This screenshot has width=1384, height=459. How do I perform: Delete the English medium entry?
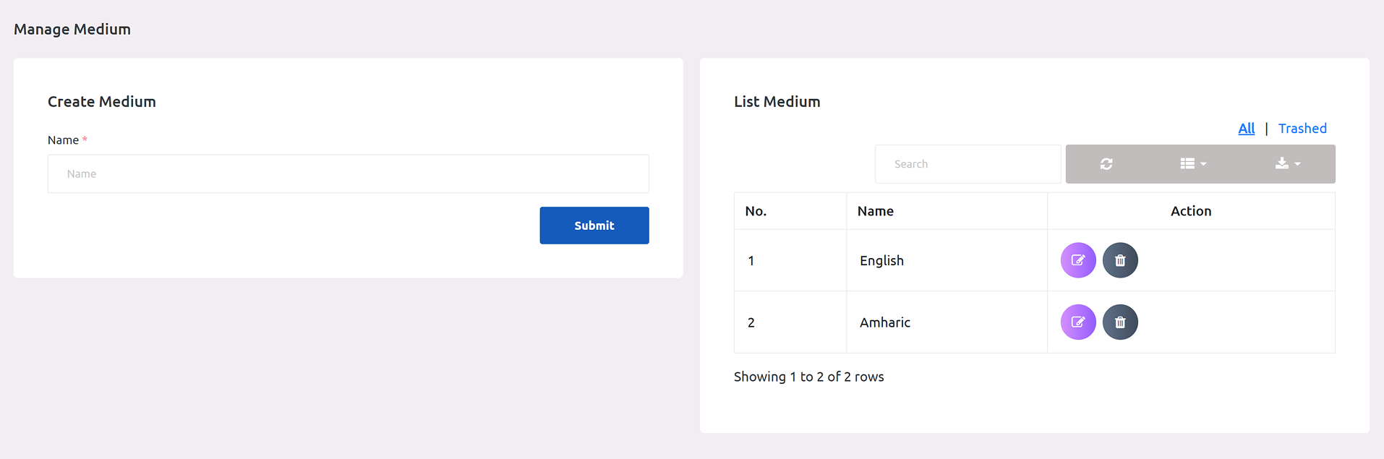(1120, 260)
